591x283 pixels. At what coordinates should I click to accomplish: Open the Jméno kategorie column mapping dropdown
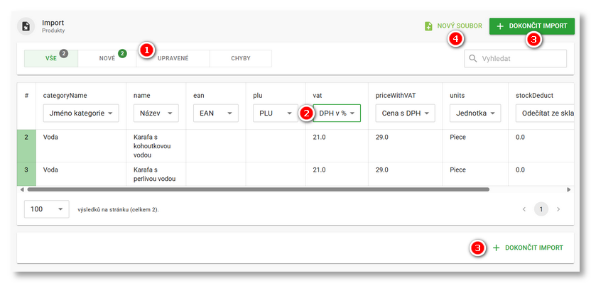tap(81, 113)
